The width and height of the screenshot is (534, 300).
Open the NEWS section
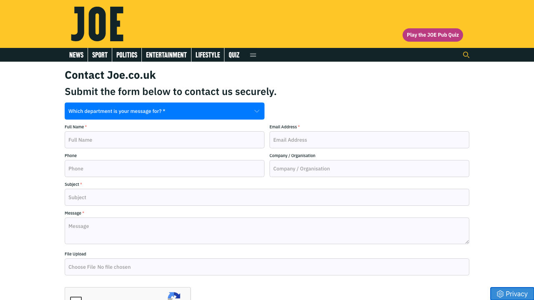pos(76,55)
